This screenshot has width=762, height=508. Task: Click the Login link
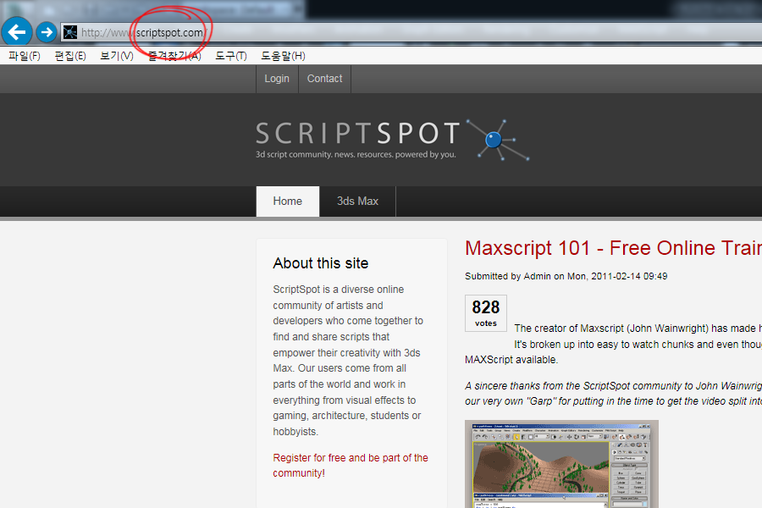[277, 79]
